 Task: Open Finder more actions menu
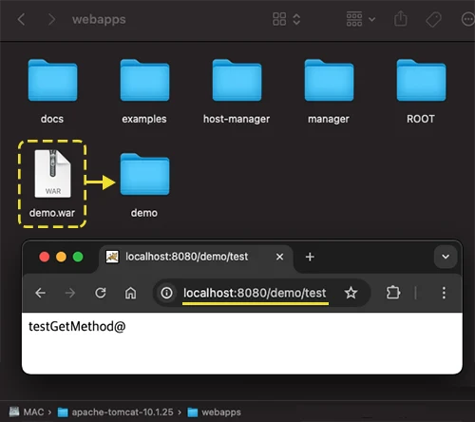click(x=467, y=19)
